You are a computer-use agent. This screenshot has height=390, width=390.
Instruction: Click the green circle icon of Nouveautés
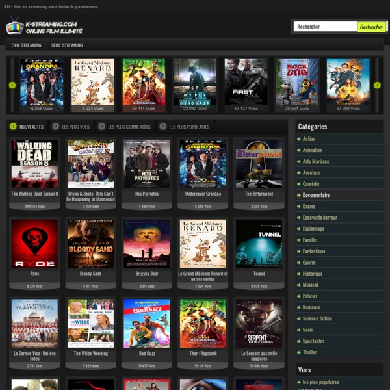point(13,127)
